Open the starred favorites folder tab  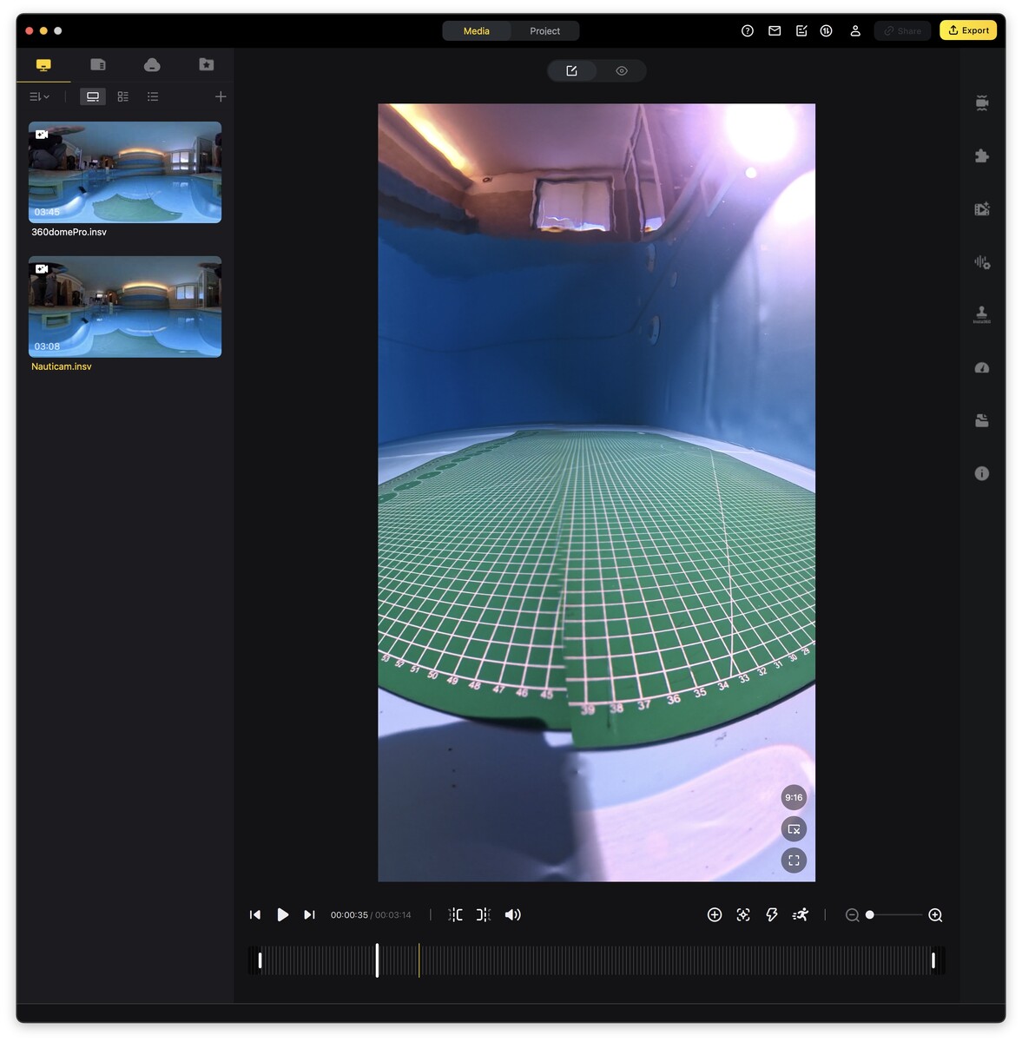coord(206,64)
